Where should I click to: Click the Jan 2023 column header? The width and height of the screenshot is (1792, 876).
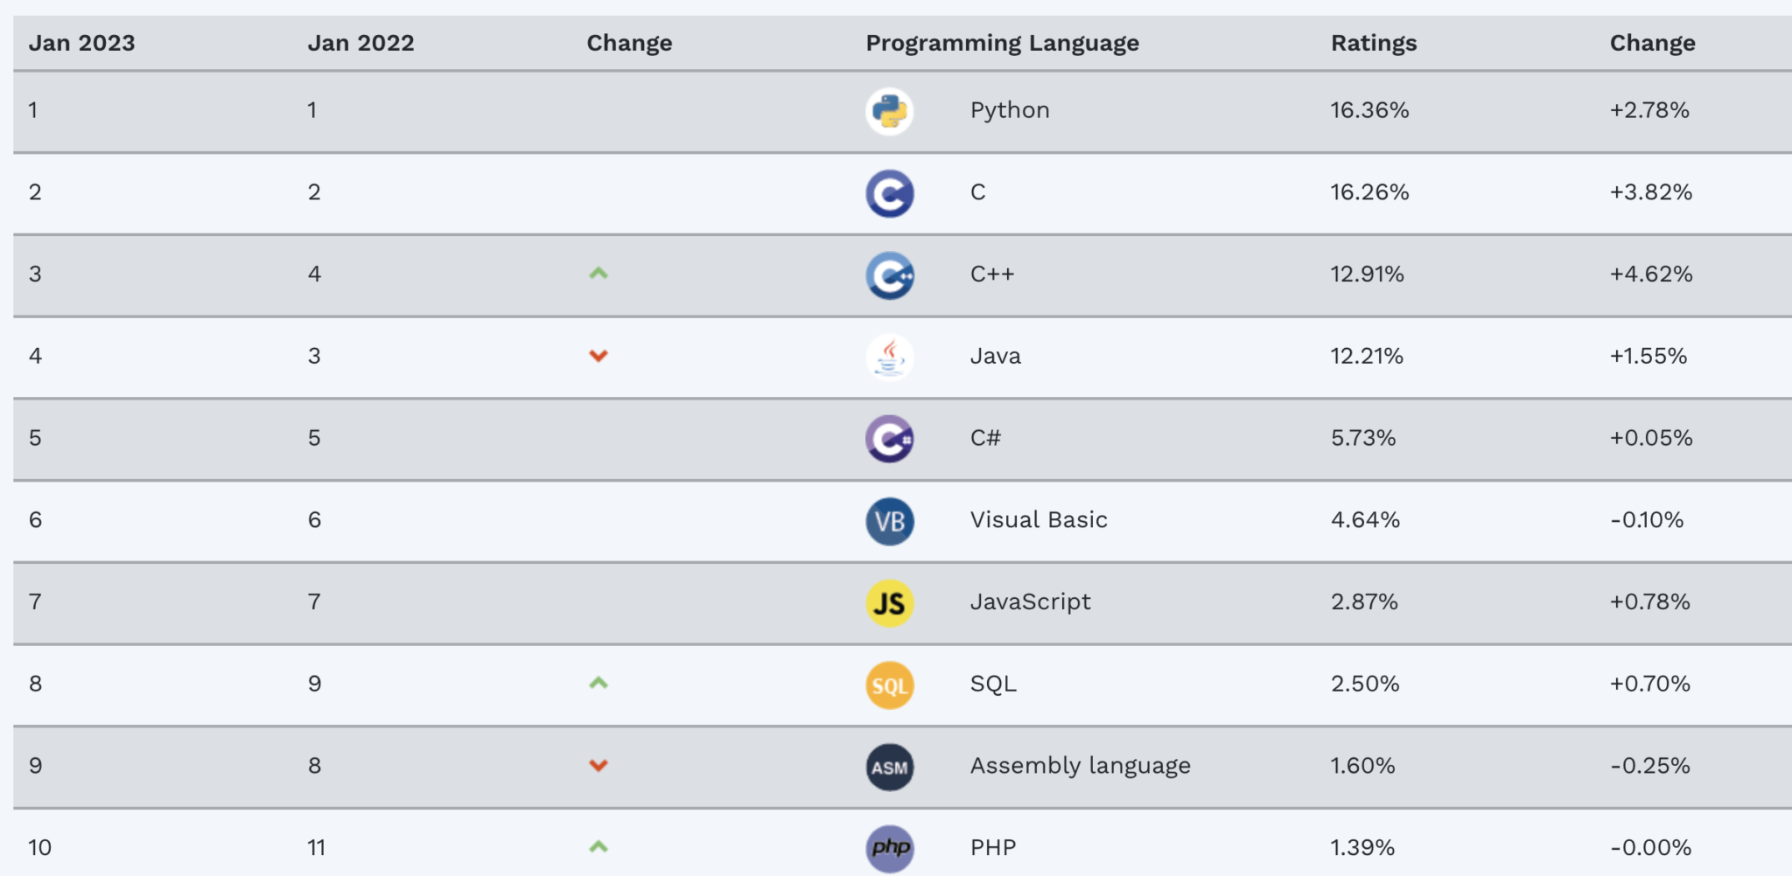81,43
